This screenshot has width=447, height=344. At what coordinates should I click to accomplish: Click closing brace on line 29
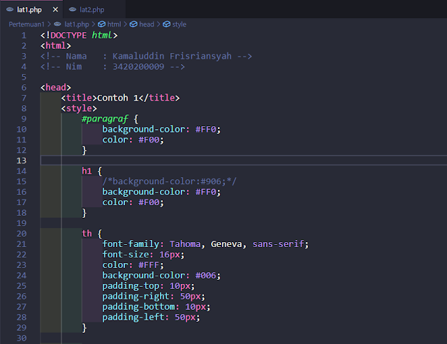click(84, 328)
